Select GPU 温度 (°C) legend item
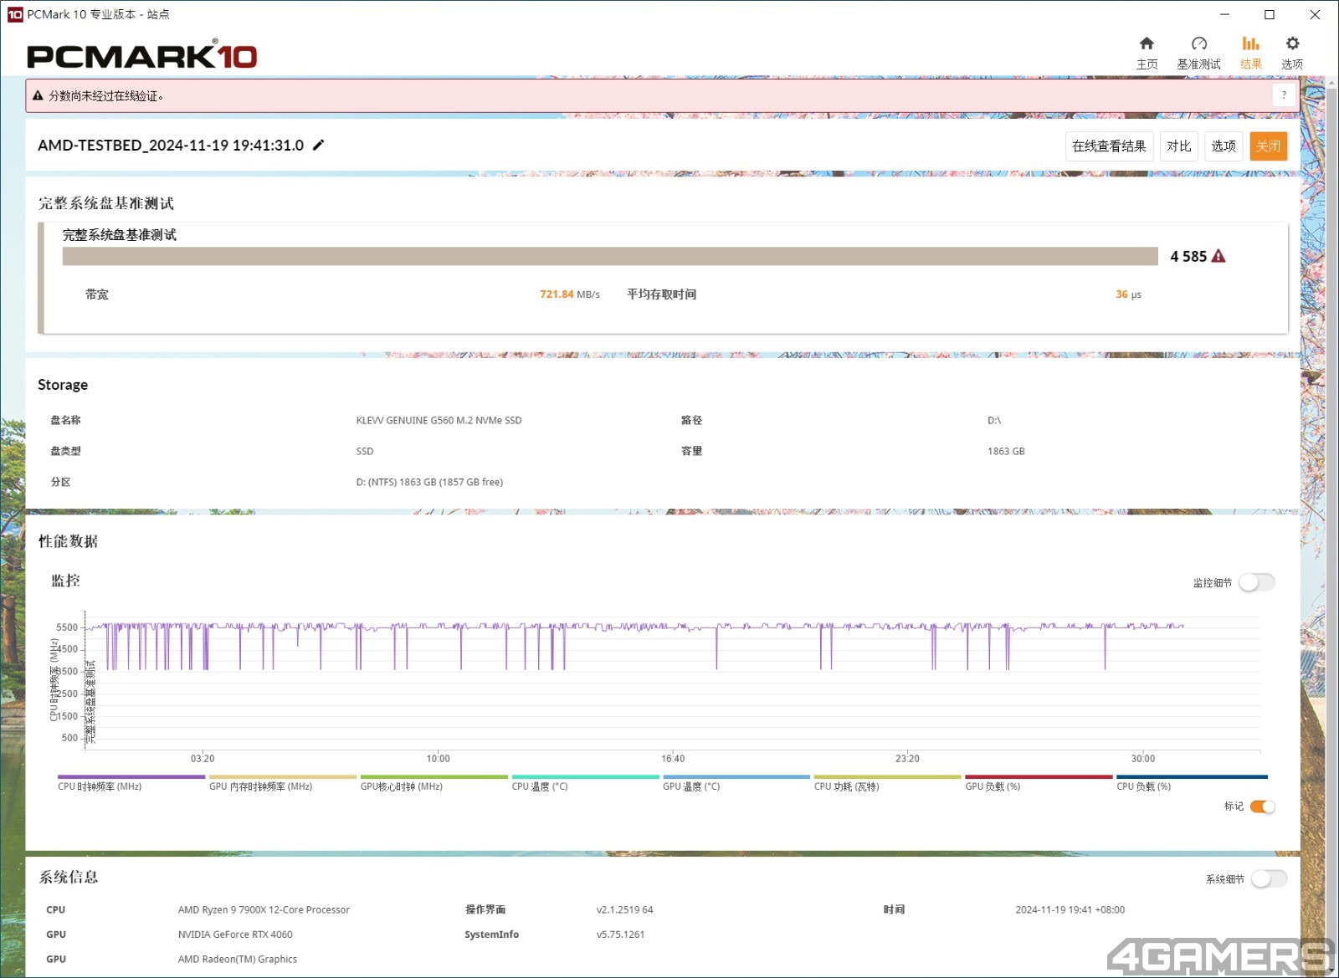The image size is (1339, 978). (x=736, y=783)
